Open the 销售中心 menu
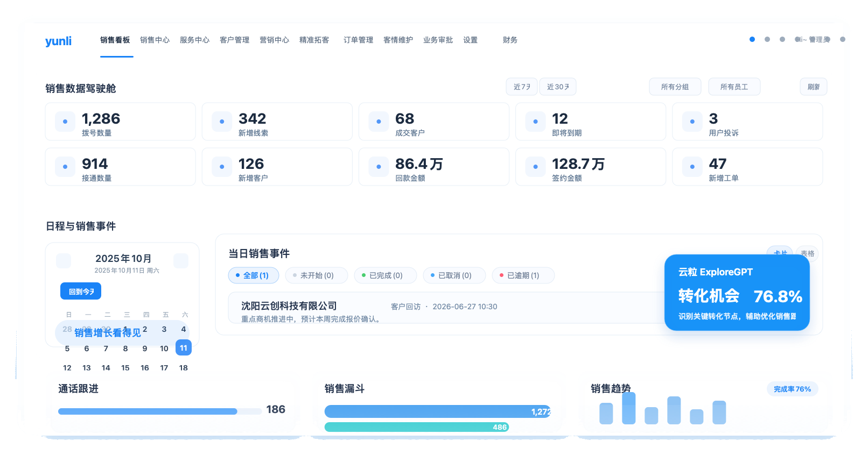Viewport: 868px width, 455px height. click(155, 40)
